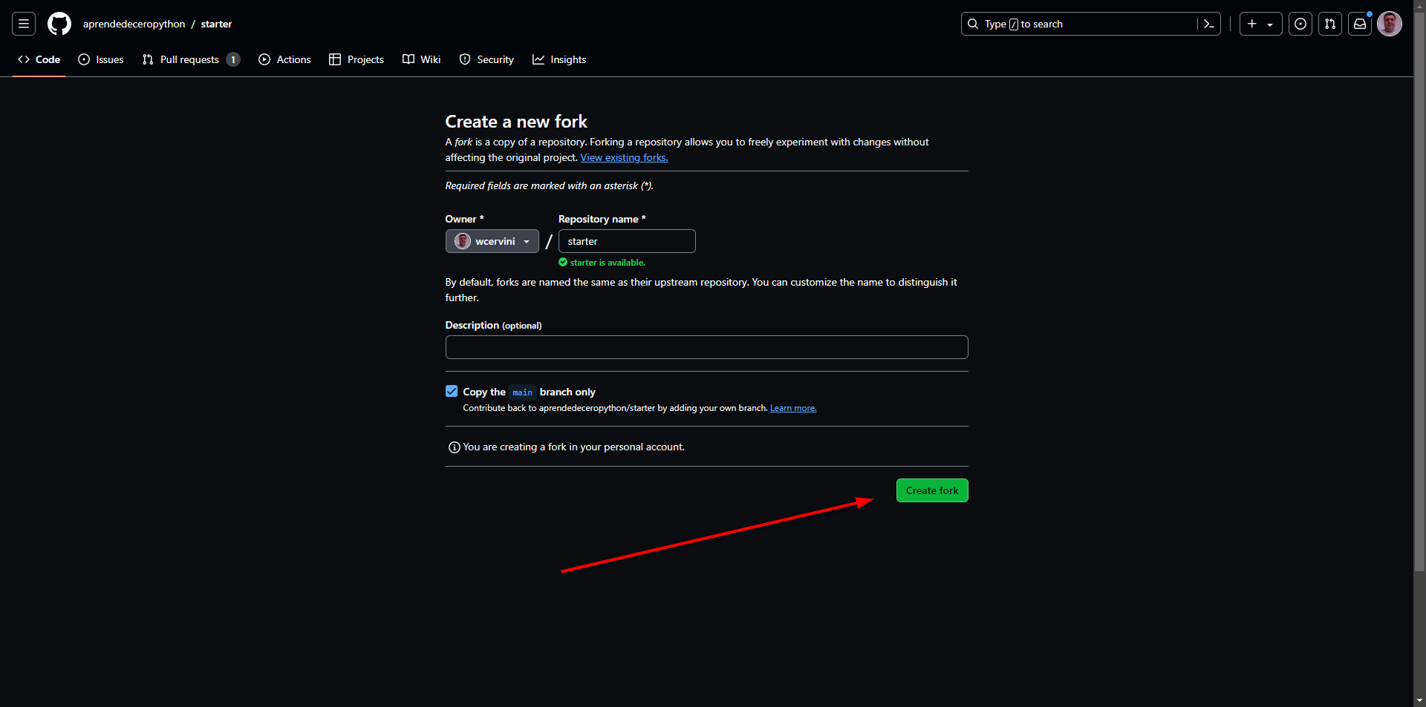Click the pull requests count badge 1
1426x707 pixels.
click(x=233, y=59)
